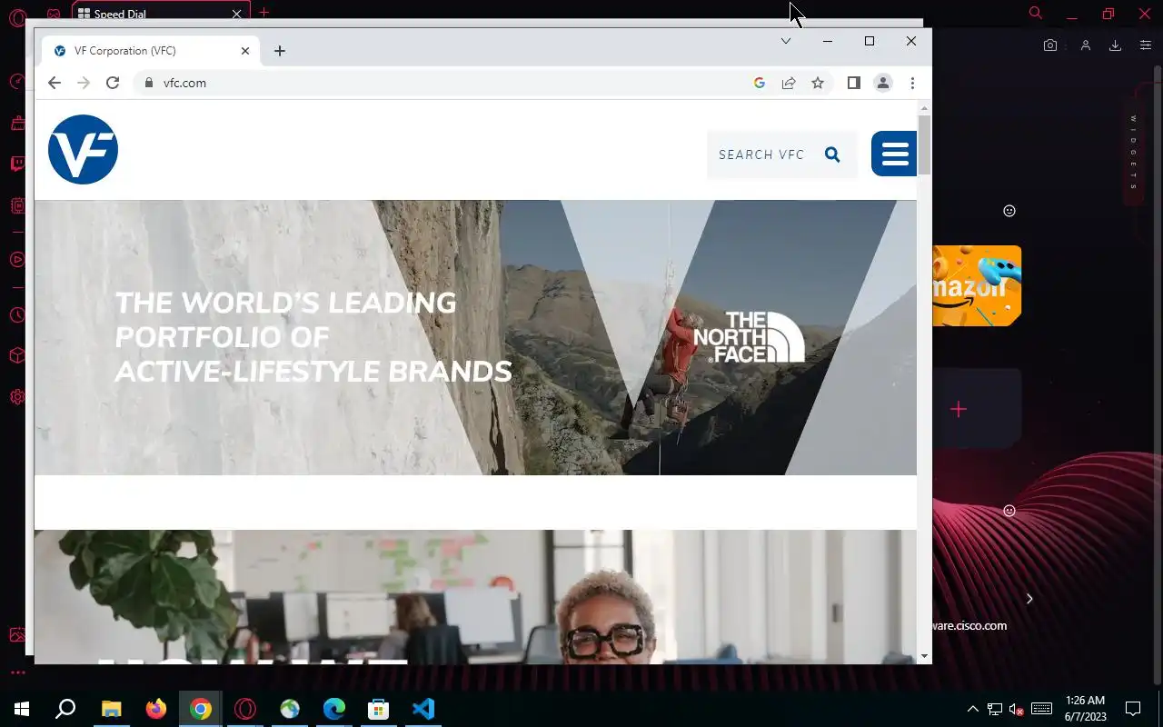
Task: Click the magnifier icon in the VFC search box
Action: point(832,154)
